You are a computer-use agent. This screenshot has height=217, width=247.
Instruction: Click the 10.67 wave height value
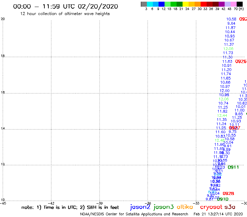click(x=229, y=40)
